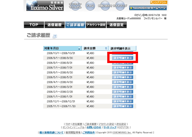Screen dimensions: 192x137
Task: Switch to the 送信履歴 tab
Action: click(54, 25)
